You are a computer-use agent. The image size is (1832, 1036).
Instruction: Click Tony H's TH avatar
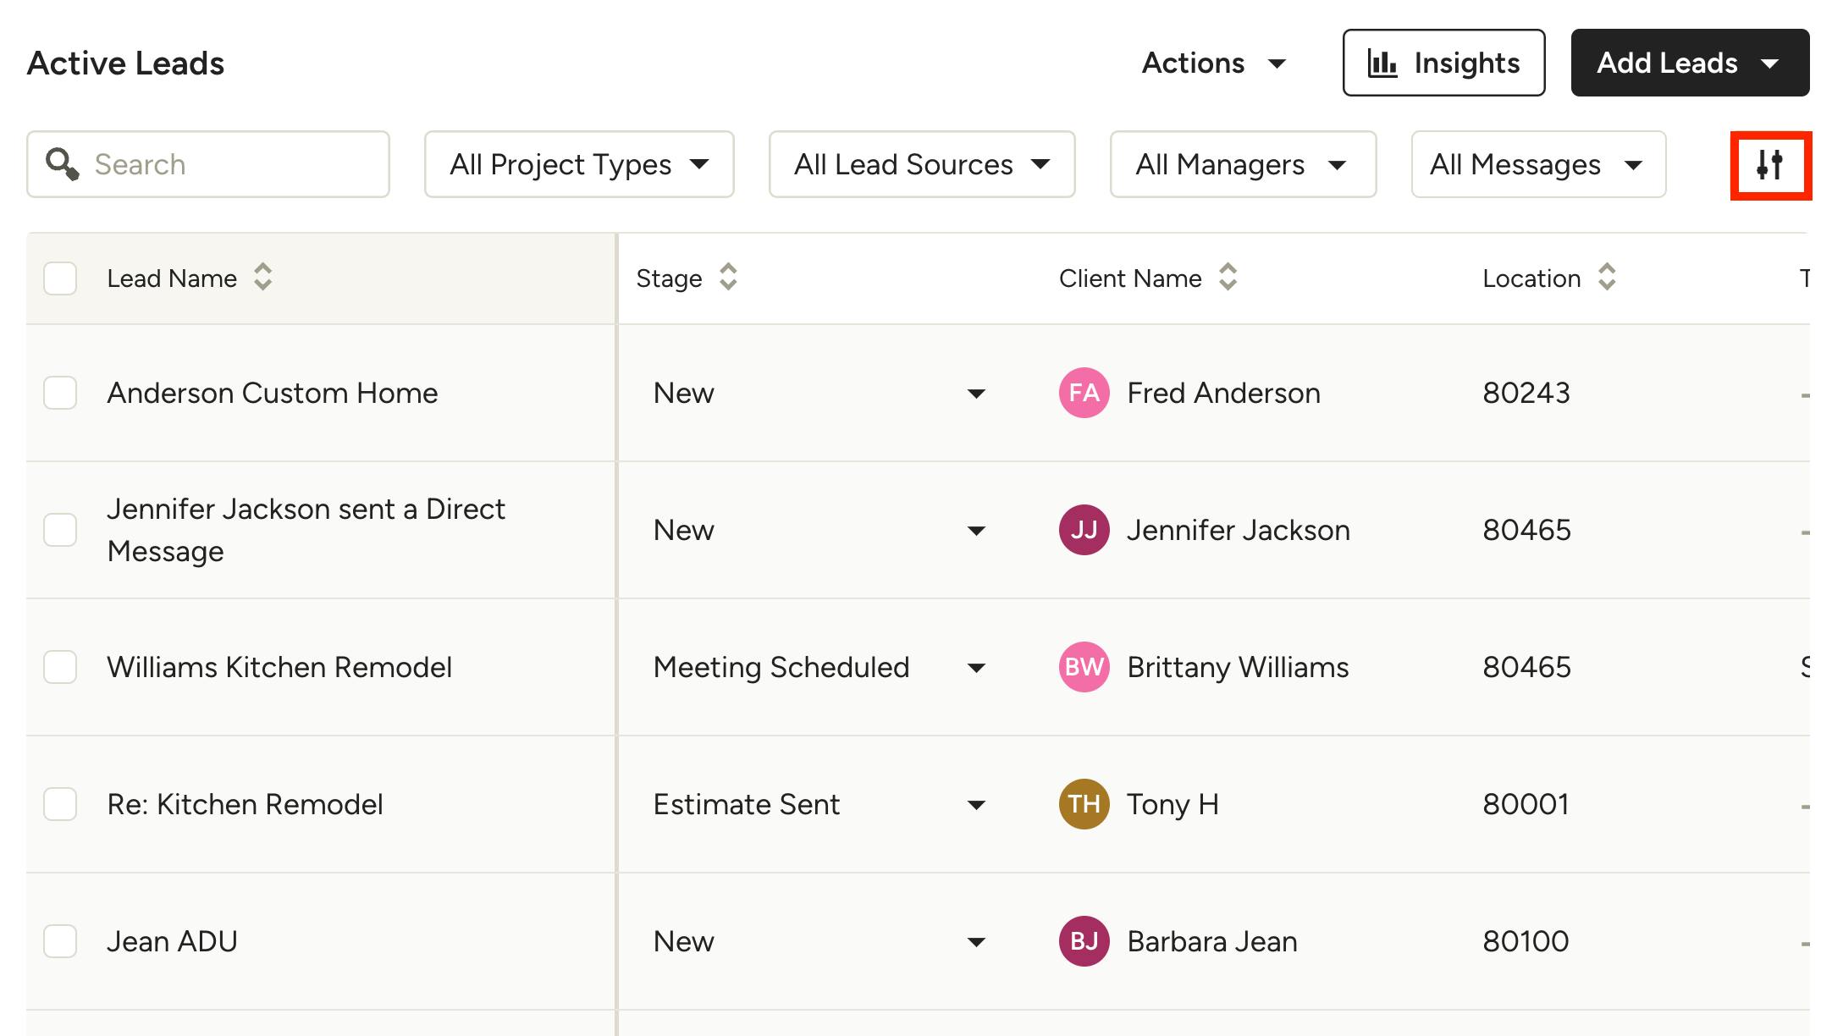point(1084,804)
